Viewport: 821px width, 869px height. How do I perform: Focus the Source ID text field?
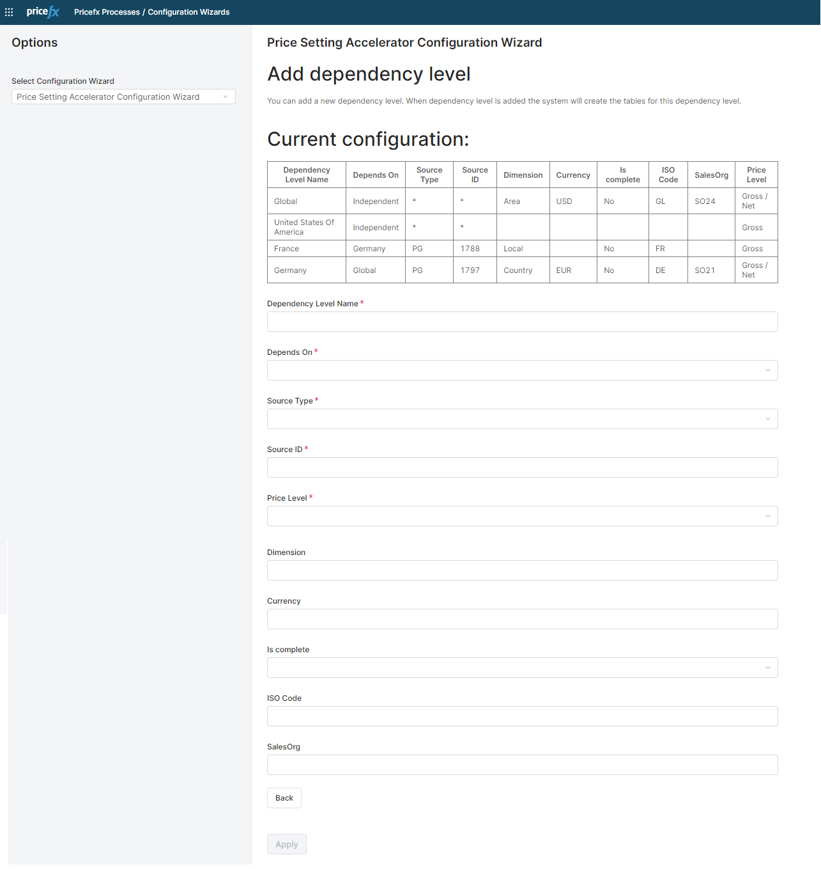522,467
